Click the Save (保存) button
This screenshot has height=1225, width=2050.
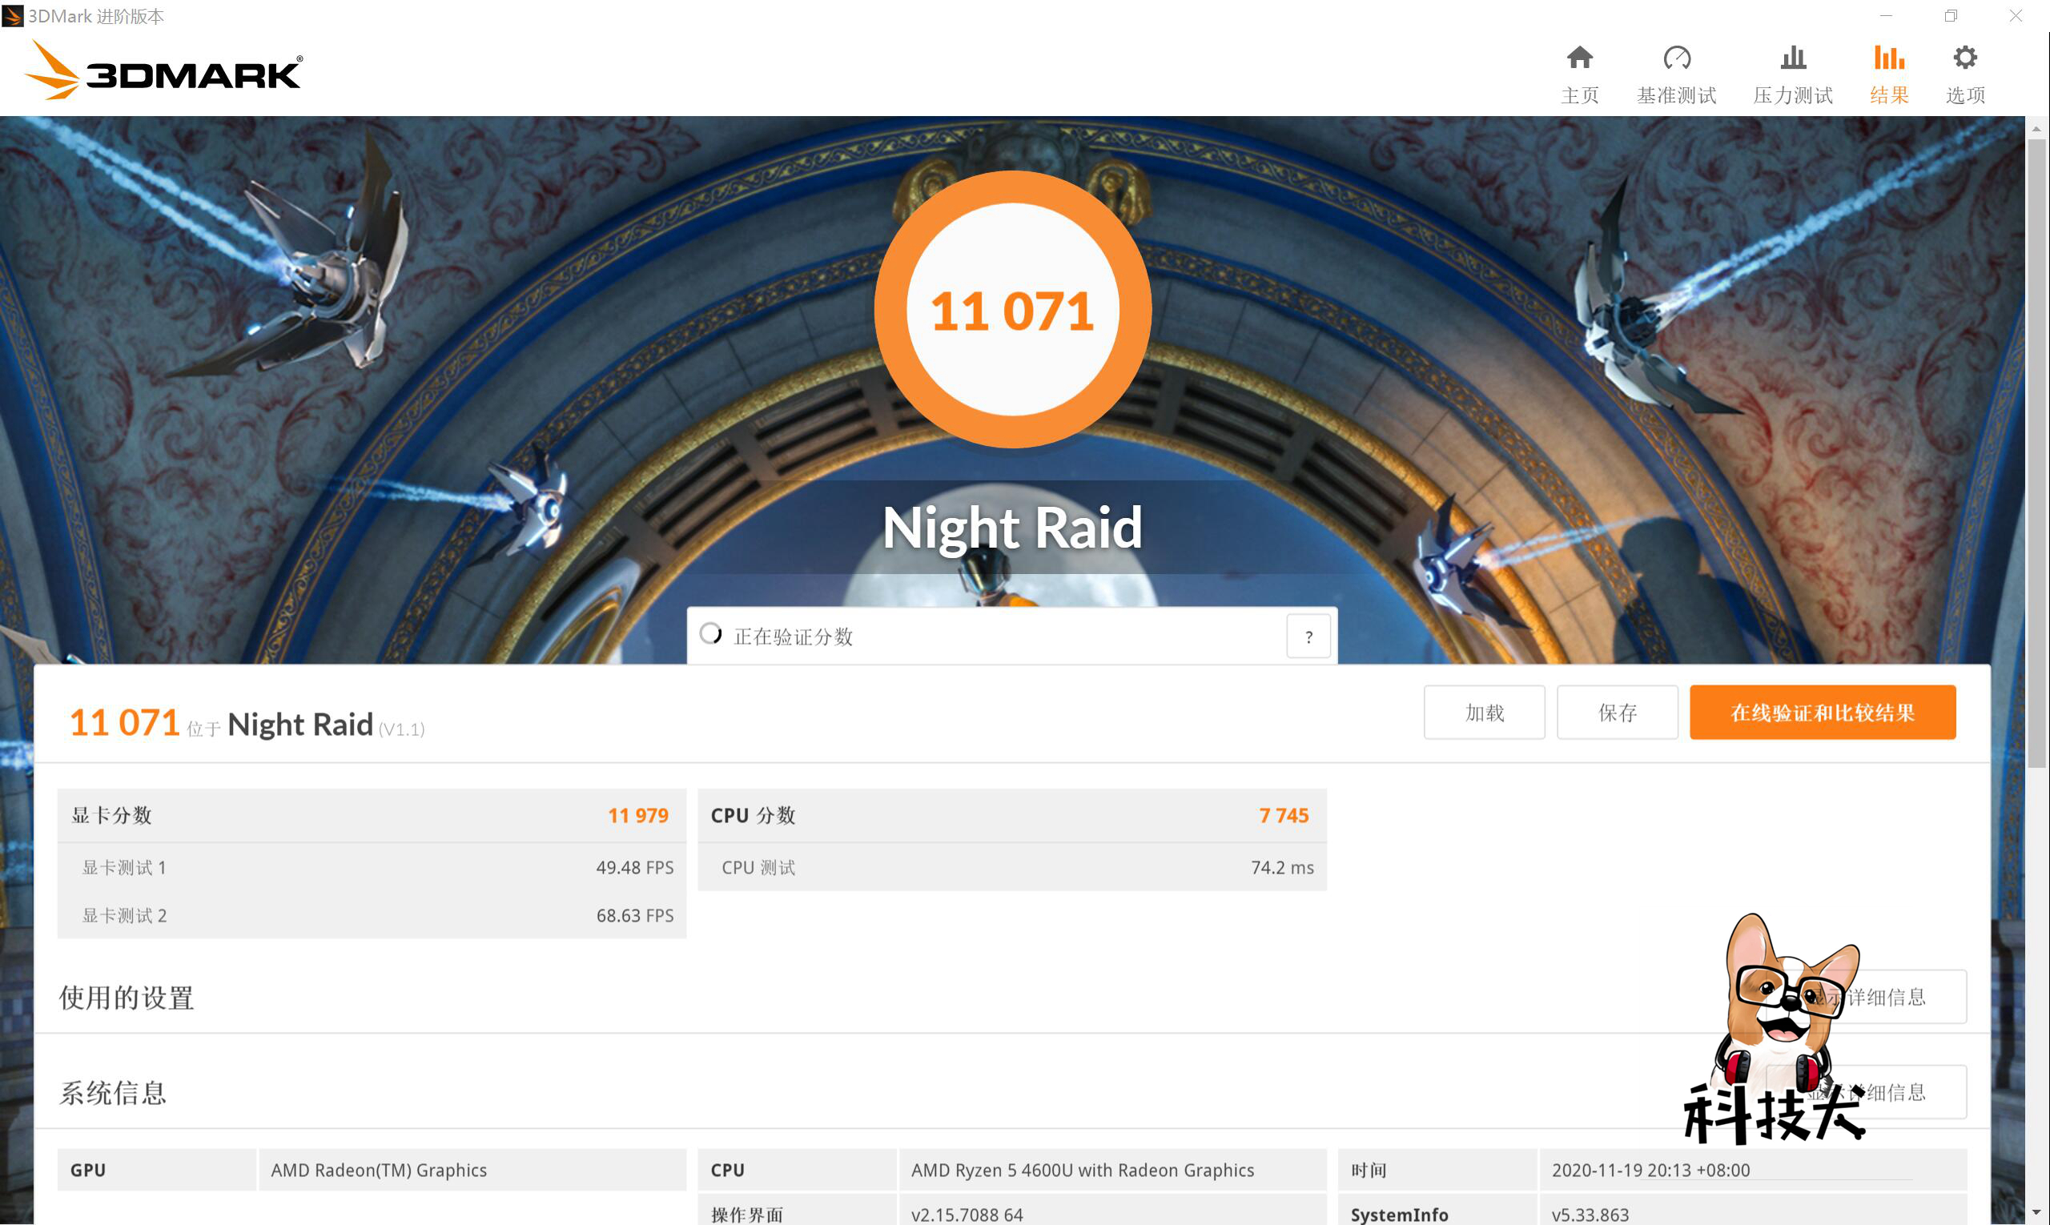point(1617,713)
